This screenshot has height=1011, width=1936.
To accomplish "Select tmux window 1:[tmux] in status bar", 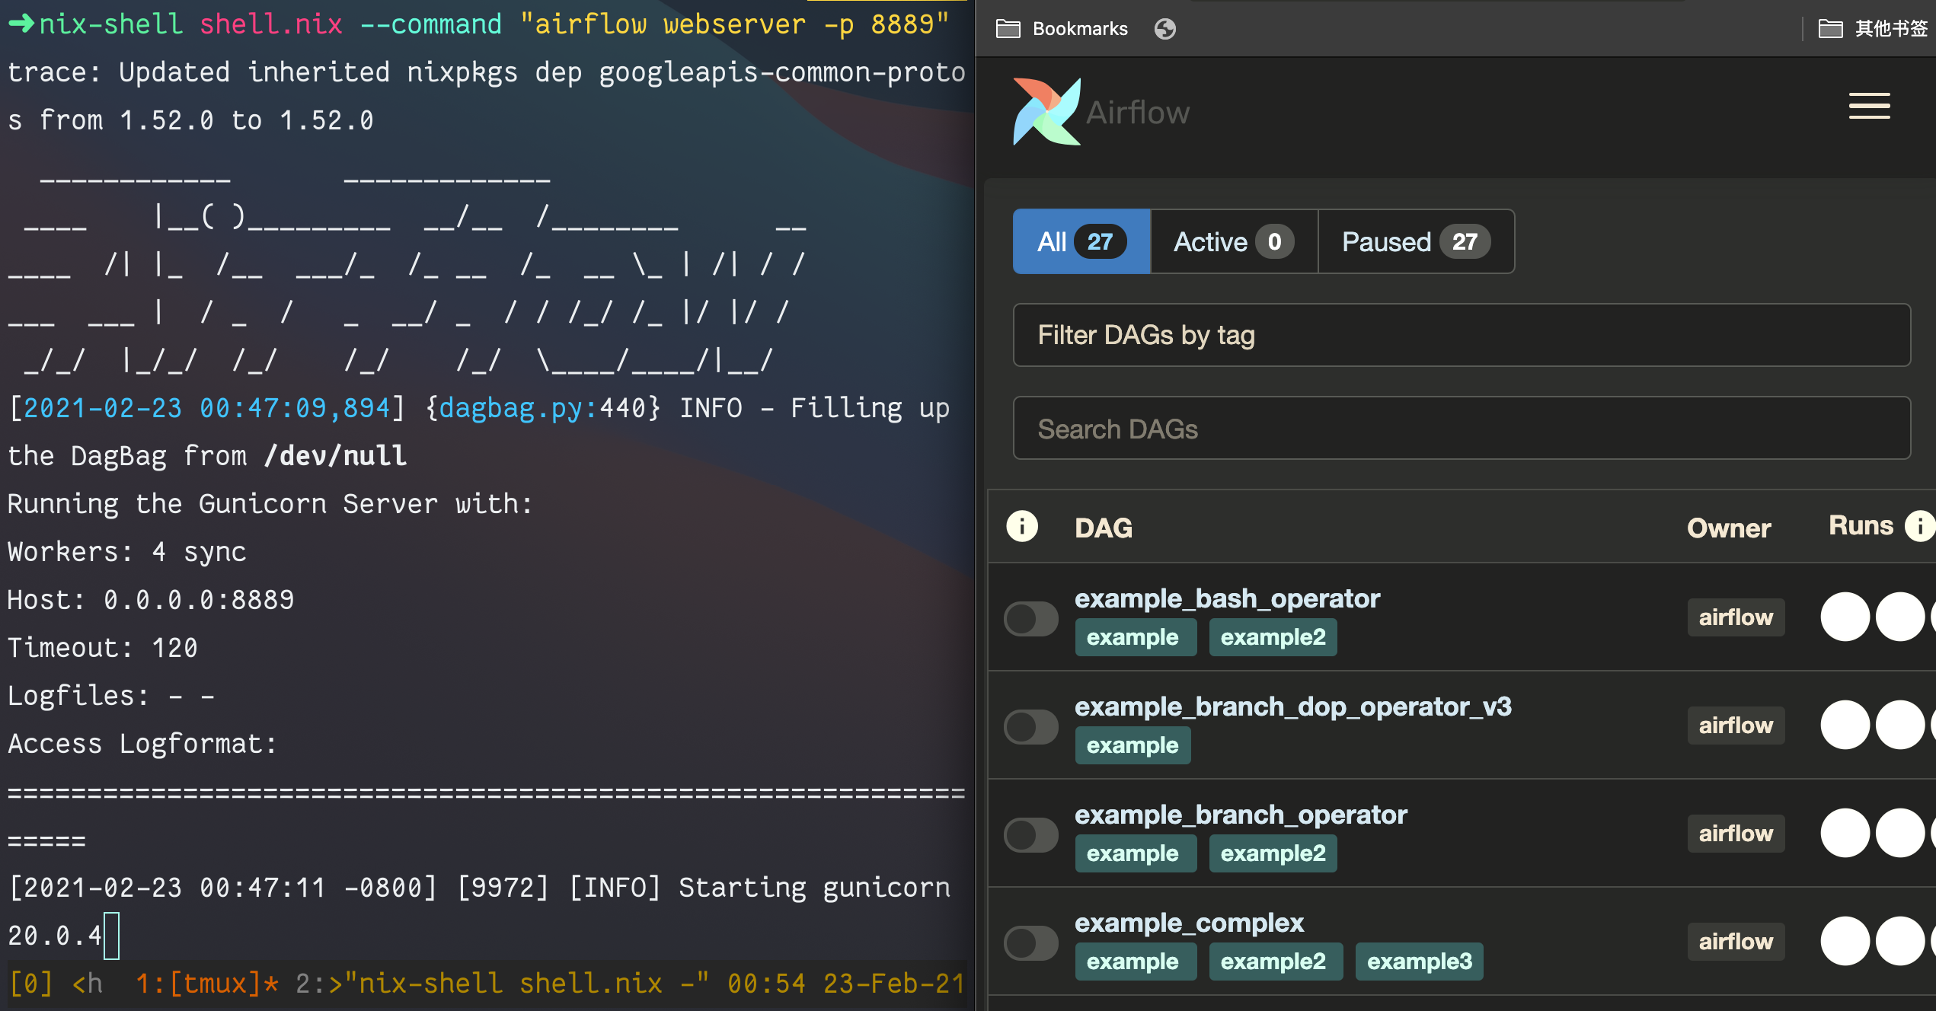I will coord(206,984).
